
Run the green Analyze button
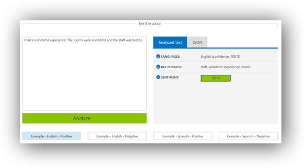pyautogui.click(x=84, y=118)
